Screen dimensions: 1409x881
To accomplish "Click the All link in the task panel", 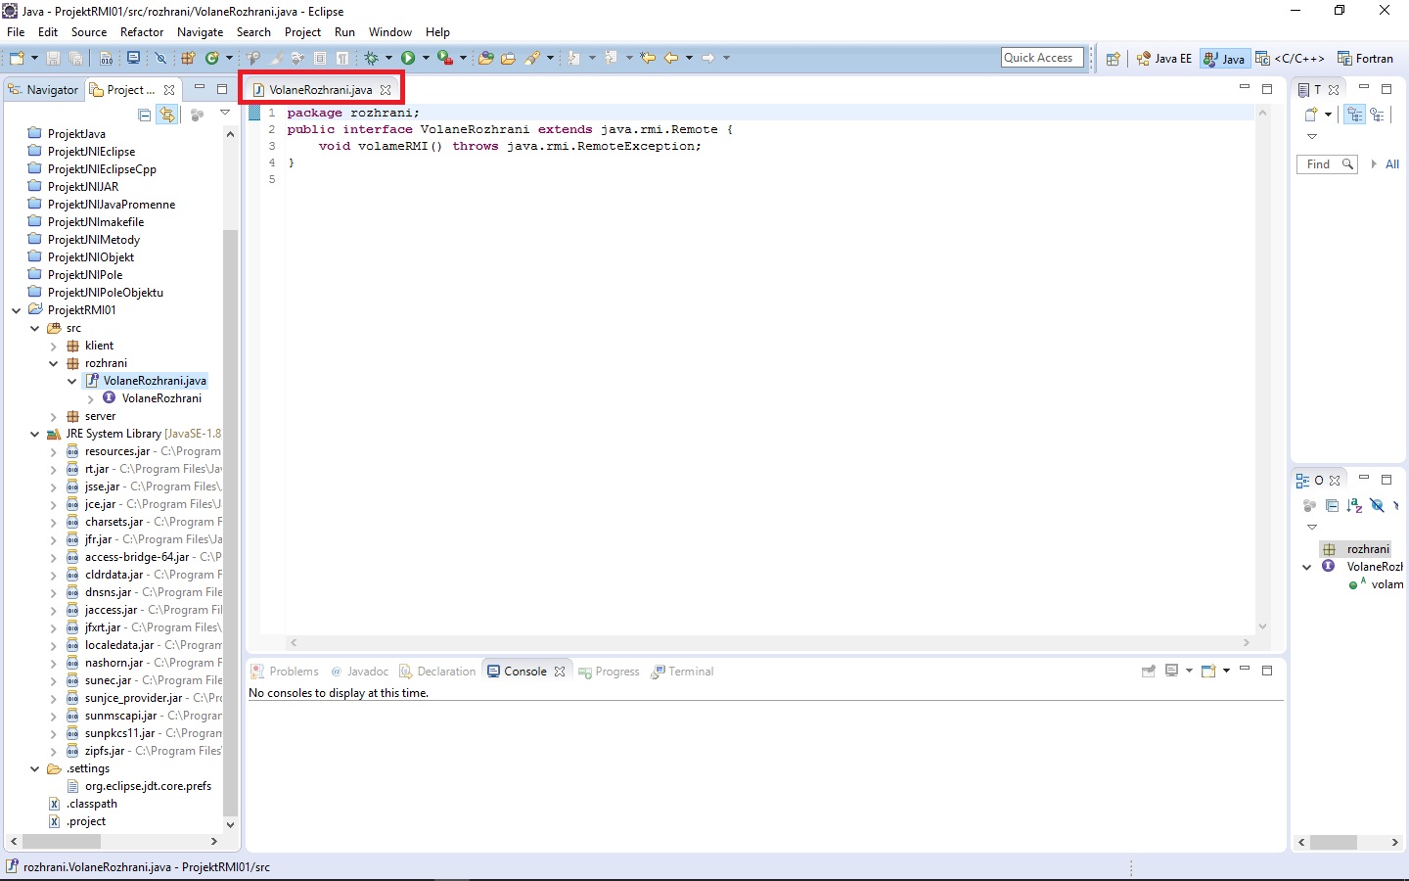I will click(1392, 163).
